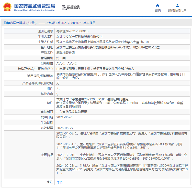Click the 国家药品监督管理局 title text
This screenshot has height=188, width=192.
click(x=35, y=6)
